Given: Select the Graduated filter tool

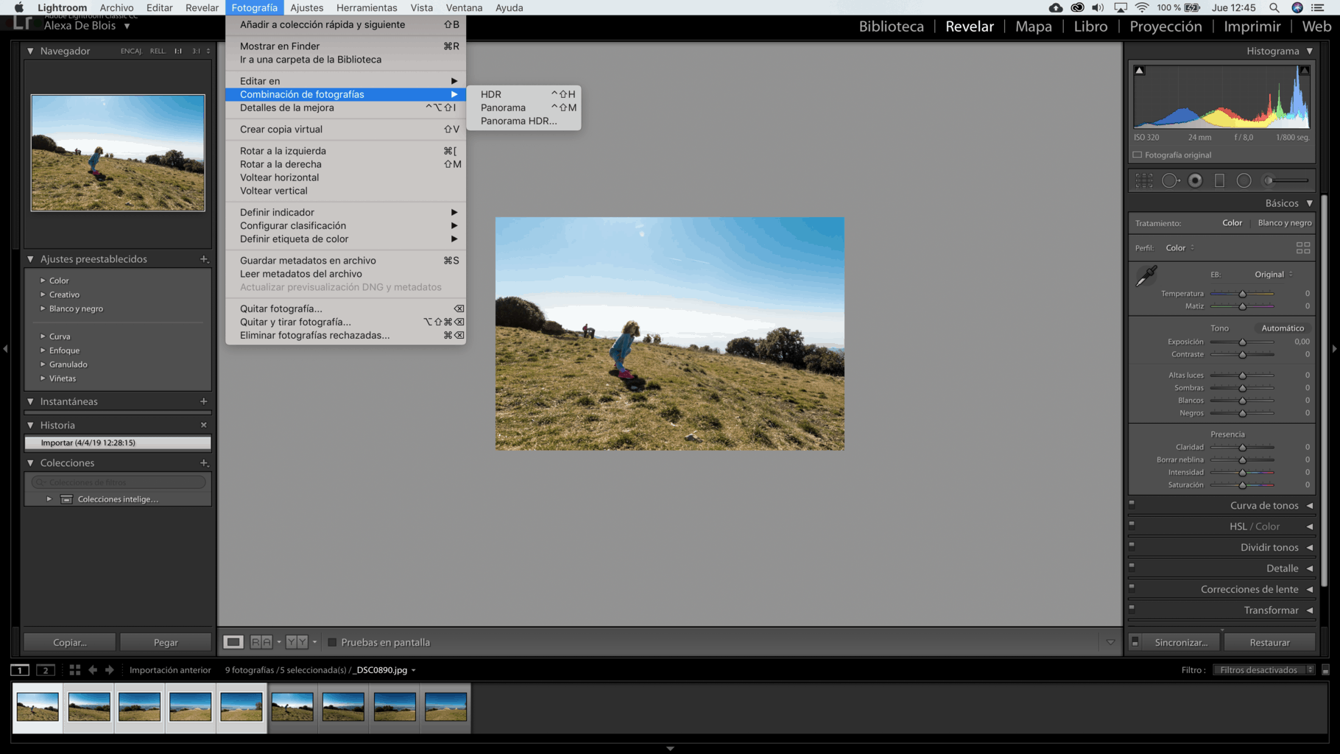Looking at the screenshot, I should coord(1219,180).
